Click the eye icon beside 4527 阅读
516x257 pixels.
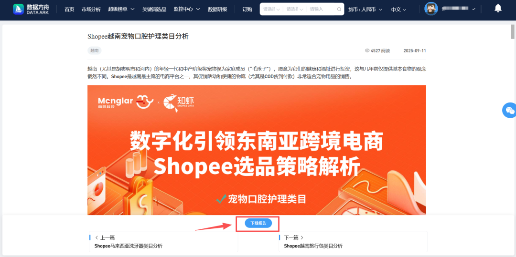(367, 51)
